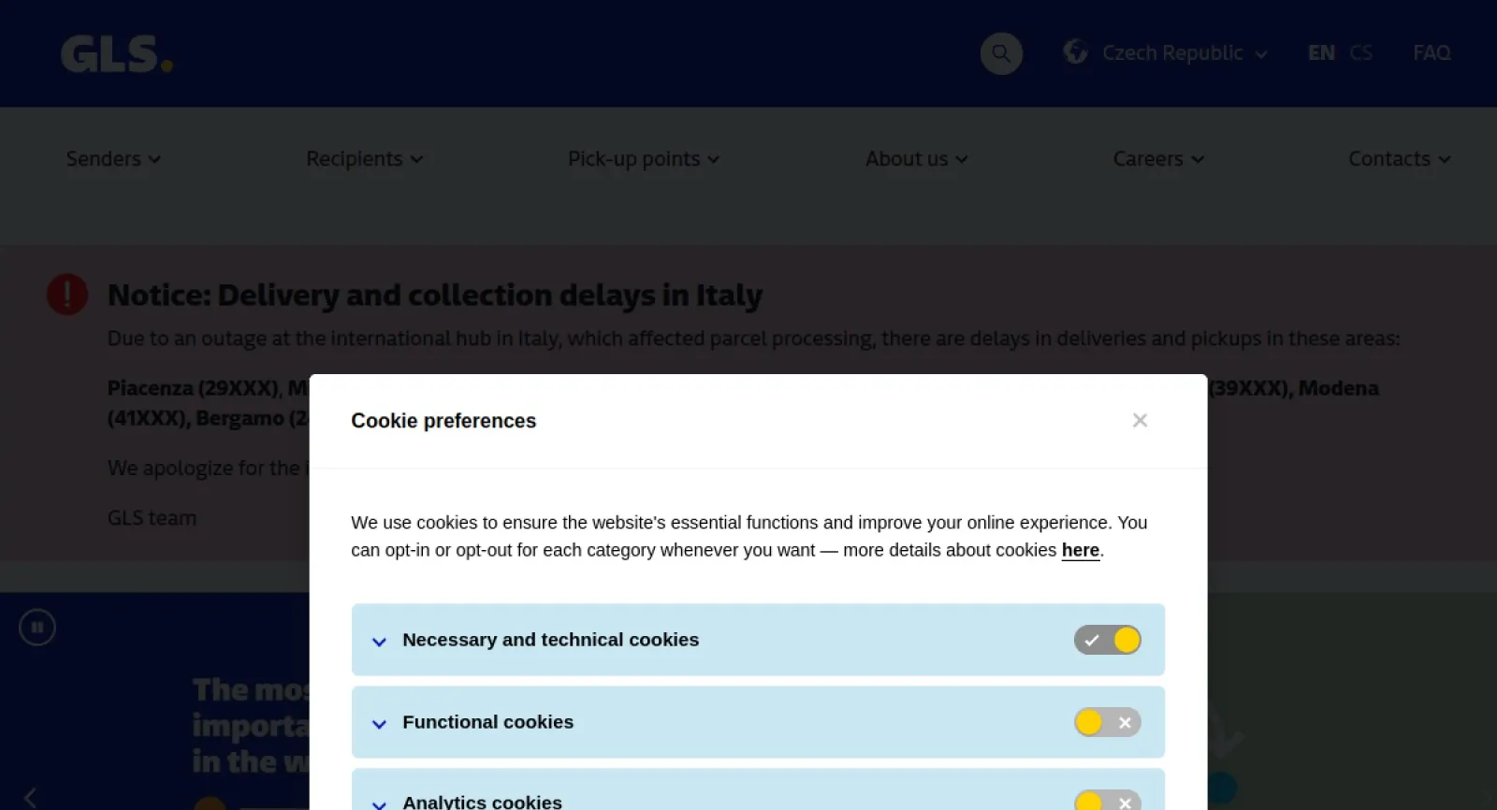Open the FAQ link
This screenshot has width=1497, height=810.
coord(1432,53)
